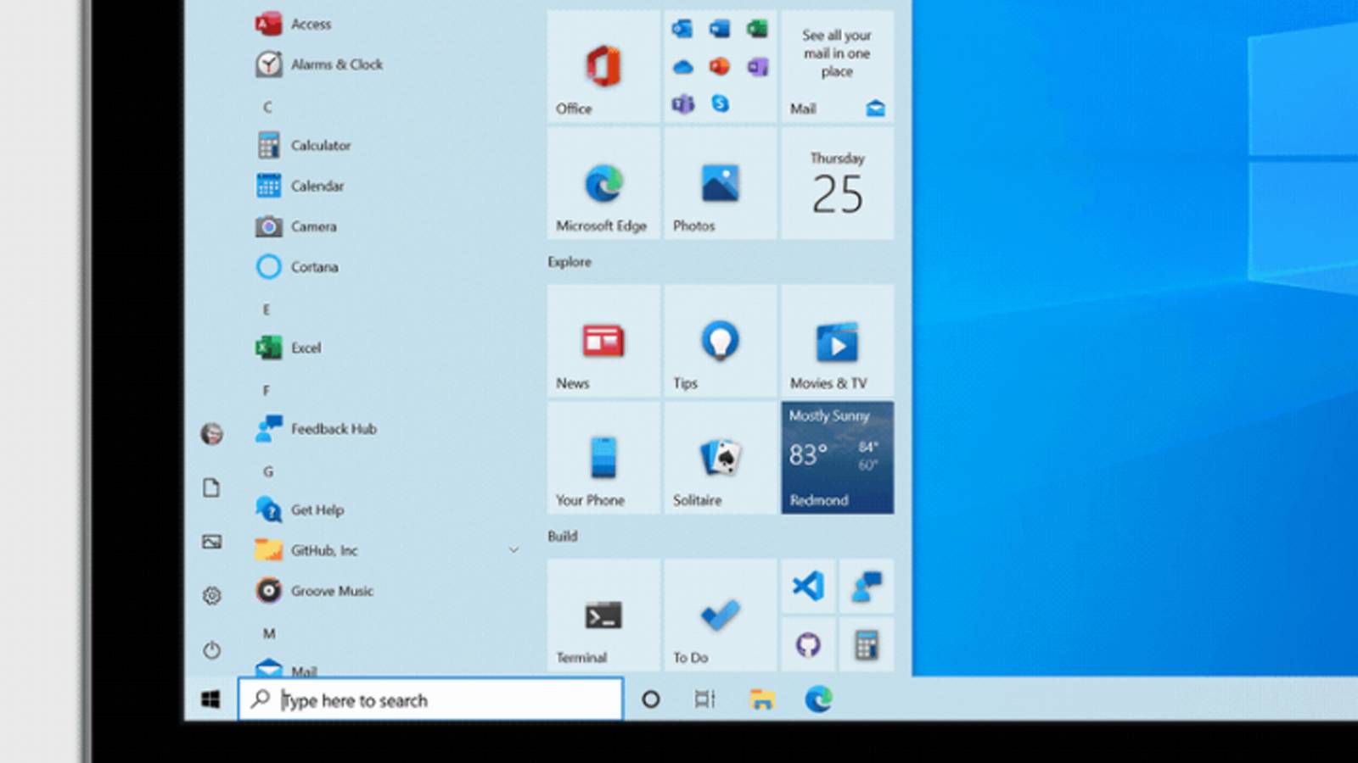Open Task View on the taskbar

pyautogui.click(x=704, y=699)
